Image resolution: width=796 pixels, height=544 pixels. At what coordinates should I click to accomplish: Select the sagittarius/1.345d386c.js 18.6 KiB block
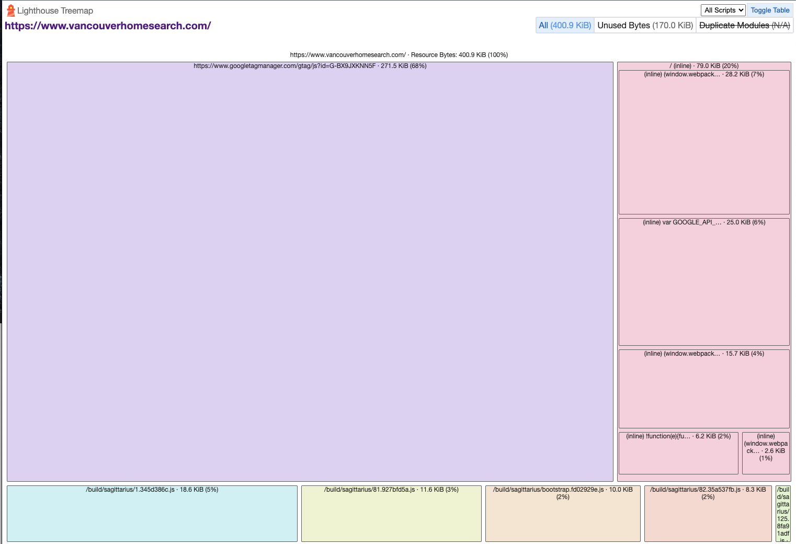[x=152, y=514]
